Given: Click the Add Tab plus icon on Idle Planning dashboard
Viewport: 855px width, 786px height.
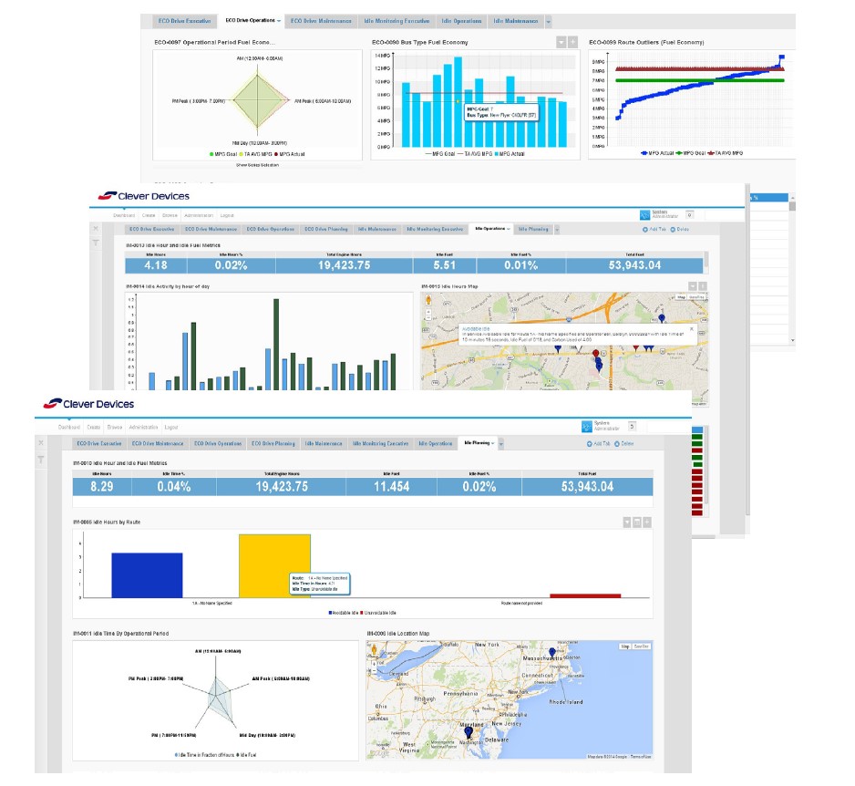Looking at the screenshot, I should 589,443.
